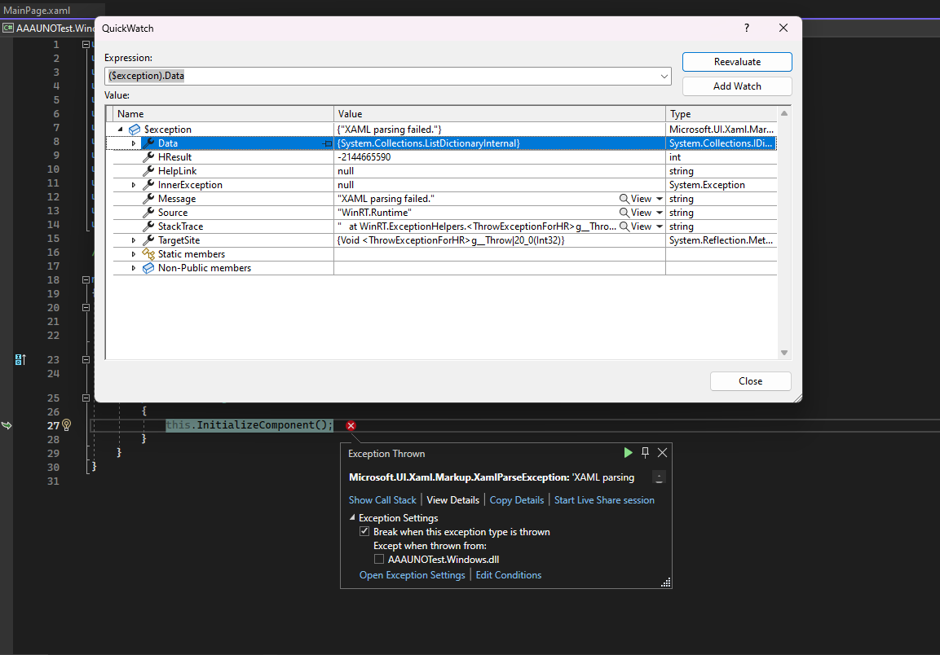
Task: Check Break when this exception type is thrown
Action: (364, 531)
